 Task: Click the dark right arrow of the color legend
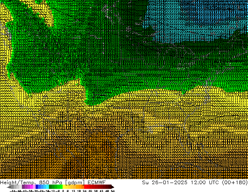[113, 187]
